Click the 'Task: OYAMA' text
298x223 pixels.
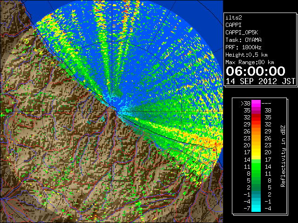click(x=244, y=40)
